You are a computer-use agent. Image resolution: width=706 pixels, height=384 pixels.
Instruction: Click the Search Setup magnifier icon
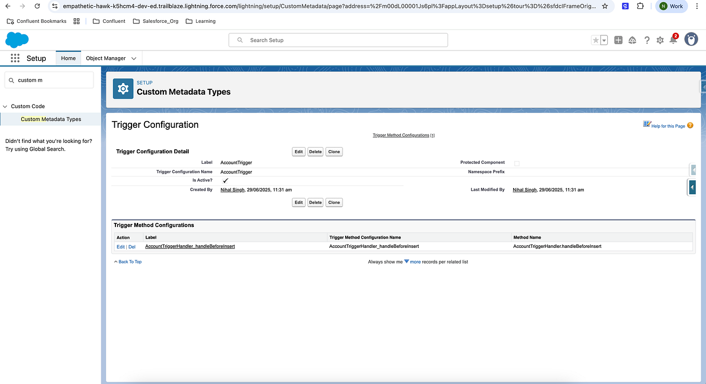239,40
